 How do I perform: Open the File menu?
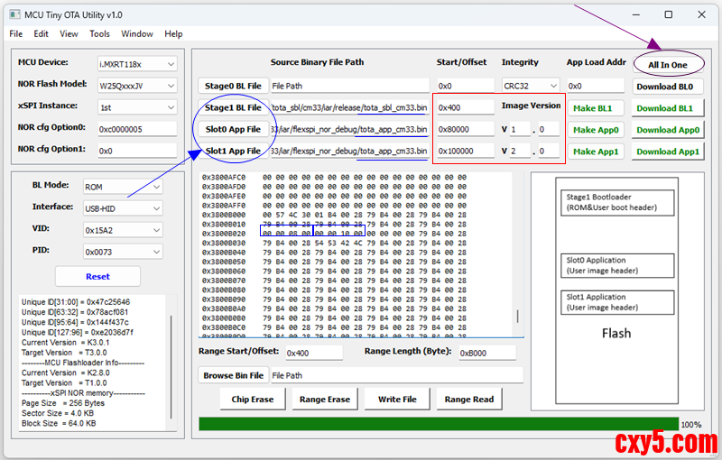click(16, 34)
